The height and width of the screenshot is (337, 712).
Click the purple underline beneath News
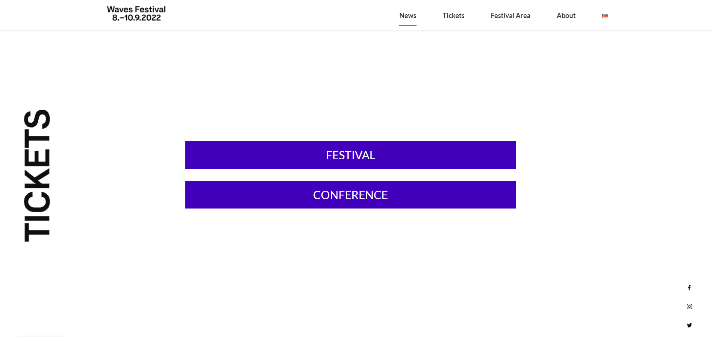pyautogui.click(x=408, y=25)
